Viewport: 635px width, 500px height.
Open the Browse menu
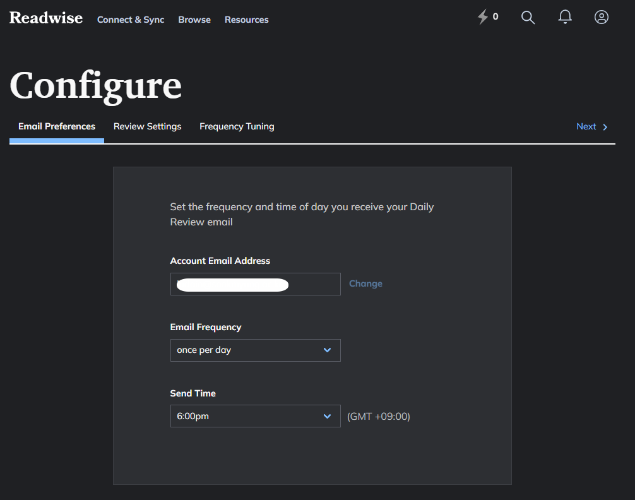[194, 20]
